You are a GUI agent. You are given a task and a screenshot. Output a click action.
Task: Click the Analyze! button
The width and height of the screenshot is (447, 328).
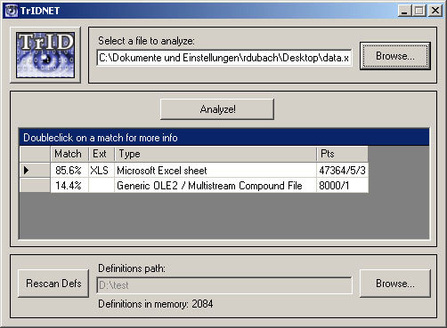coord(217,109)
